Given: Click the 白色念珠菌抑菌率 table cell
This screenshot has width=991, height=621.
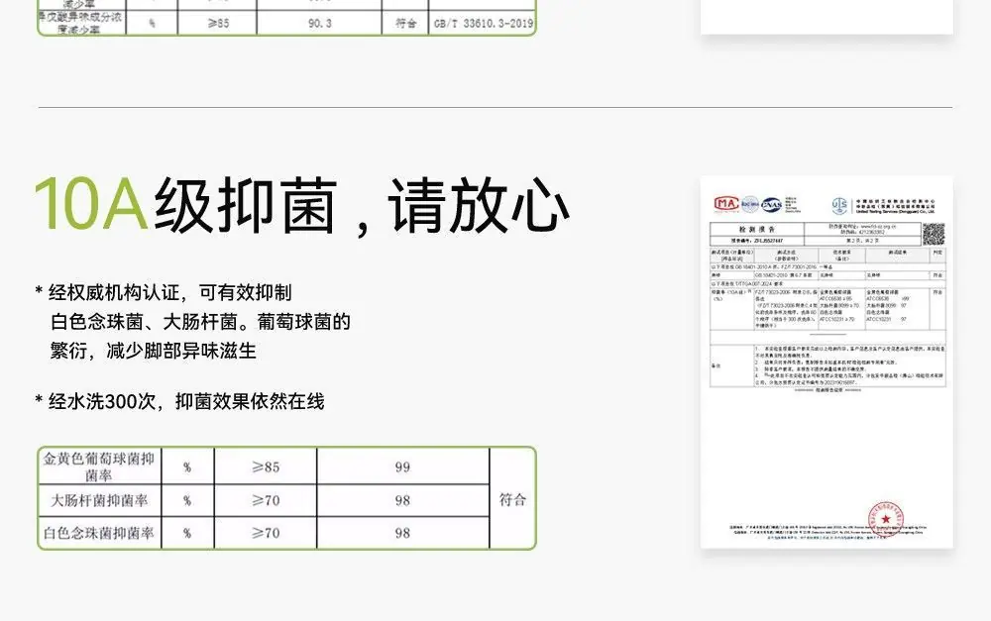Looking at the screenshot, I should 98,533.
